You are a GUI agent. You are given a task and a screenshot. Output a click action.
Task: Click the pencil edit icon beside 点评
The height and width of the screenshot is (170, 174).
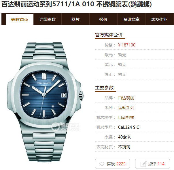click(x=143, y=164)
